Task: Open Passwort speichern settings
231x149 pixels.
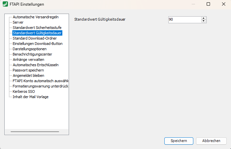Action: 28,70
